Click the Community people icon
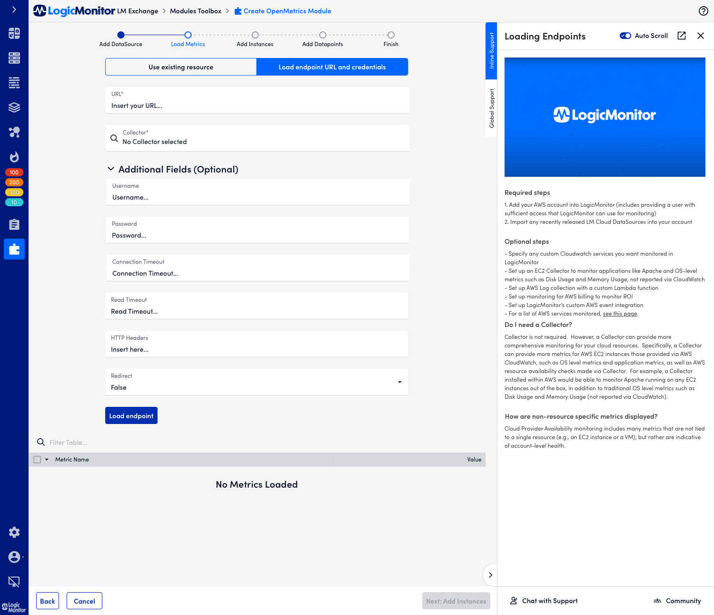 (657, 601)
